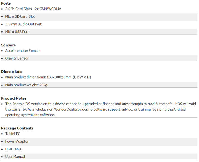Click the Power Adapter row
The height and width of the screenshot is (162, 199).
(99, 142)
